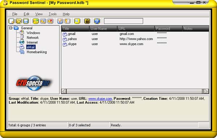Copy user name via person icon
The width and height of the screenshot is (217, 138).
60,21
